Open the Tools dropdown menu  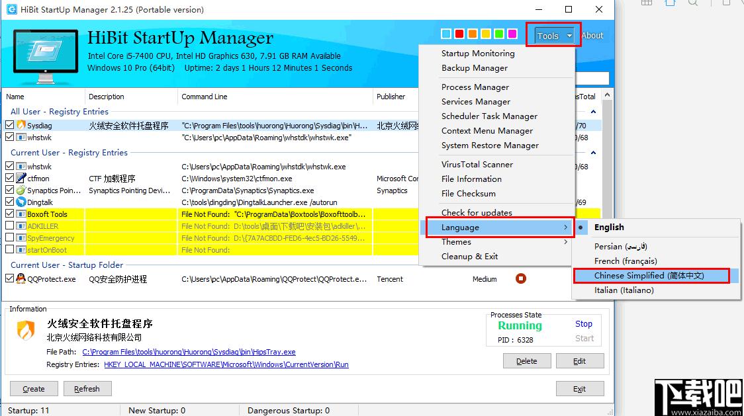(554, 36)
